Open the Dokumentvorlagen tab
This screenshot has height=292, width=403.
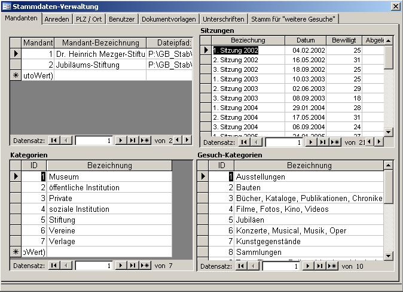point(169,19)
